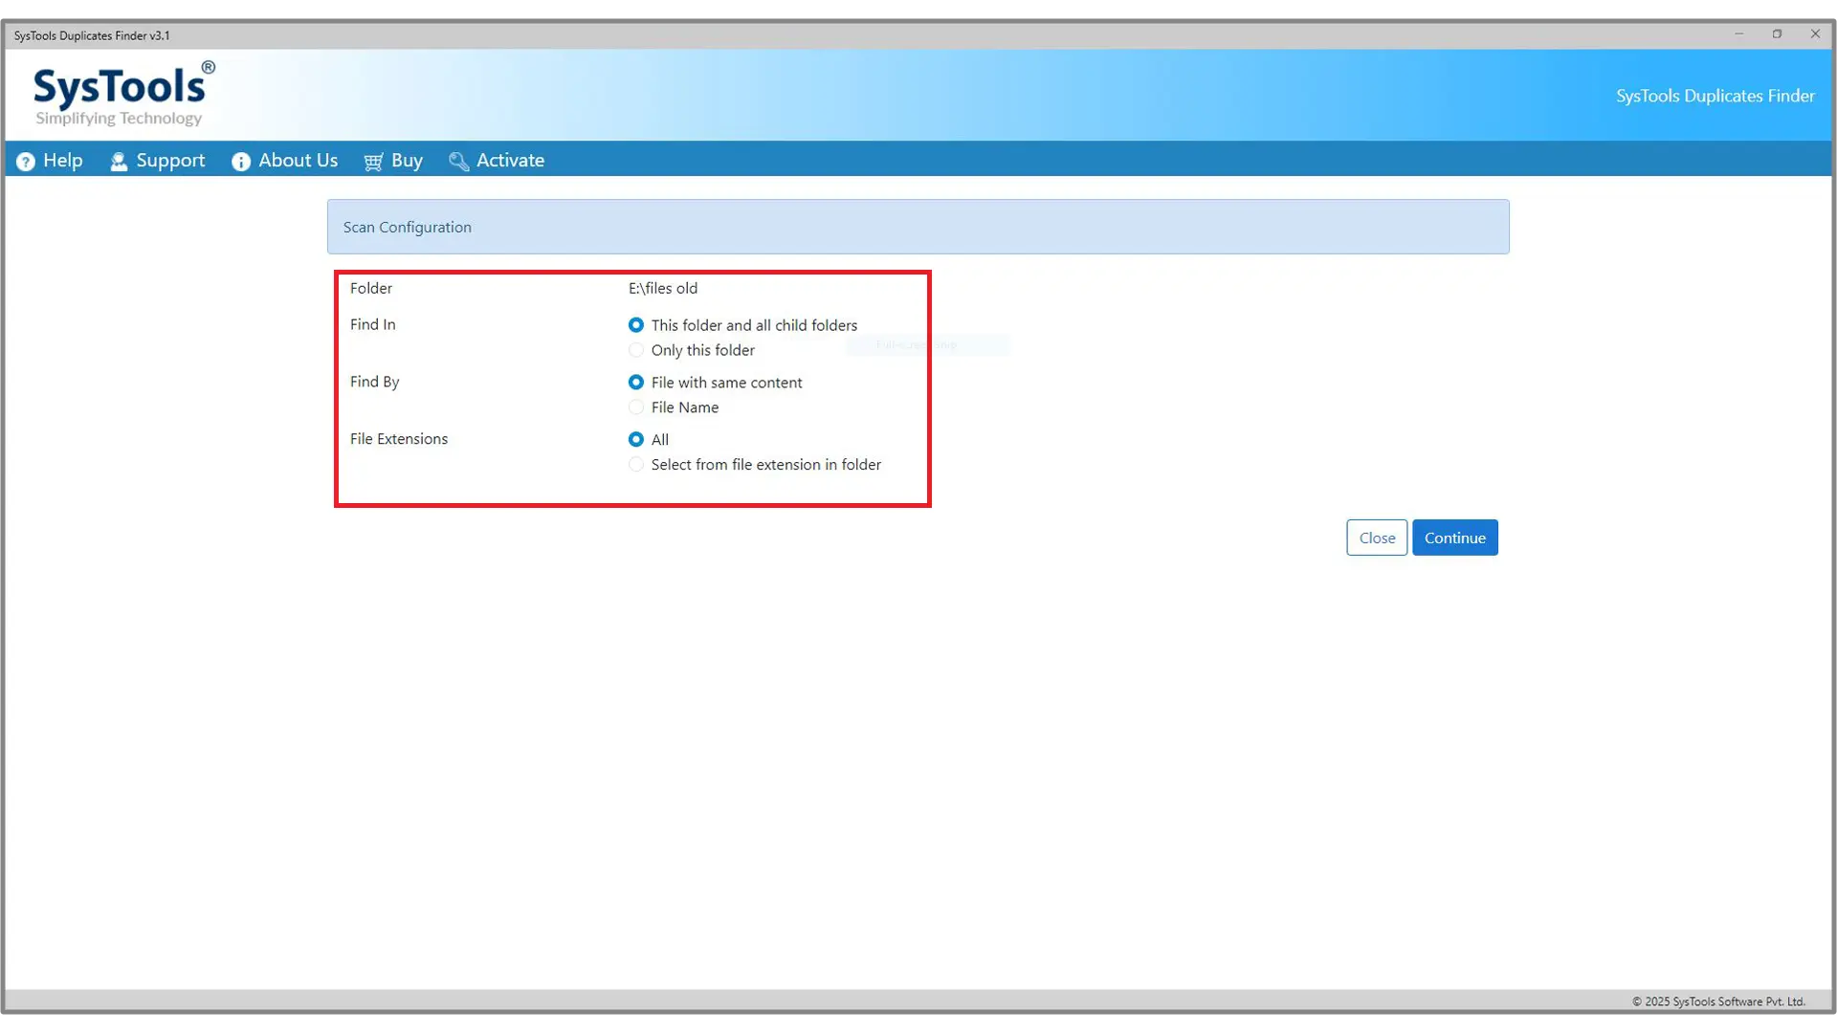Click the Support person icon

point(119,162)
